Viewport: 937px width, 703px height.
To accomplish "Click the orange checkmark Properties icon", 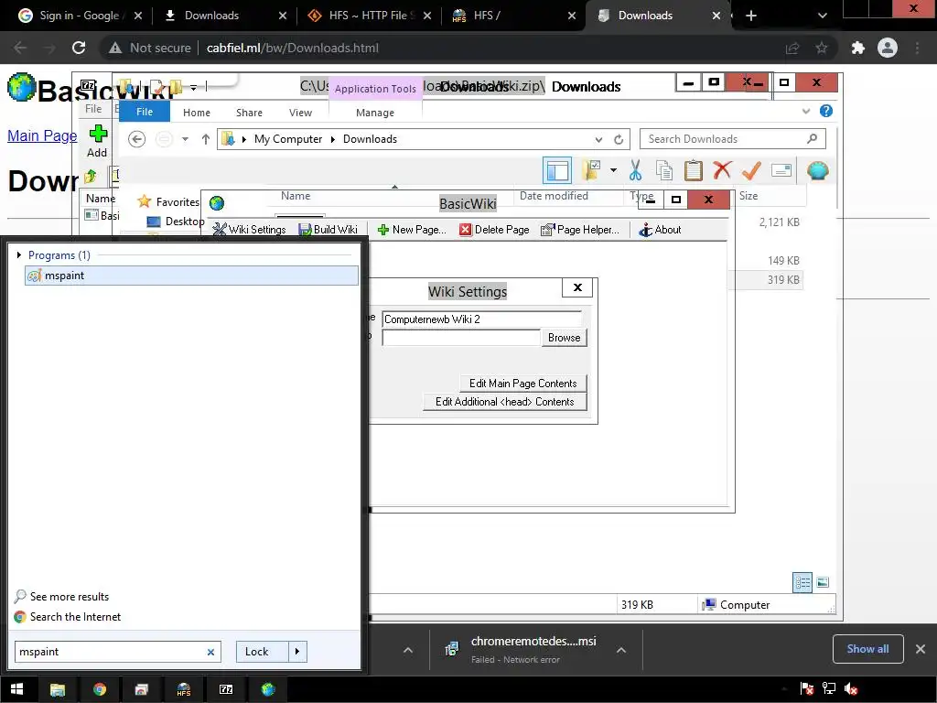I will [x=751, y=171].
